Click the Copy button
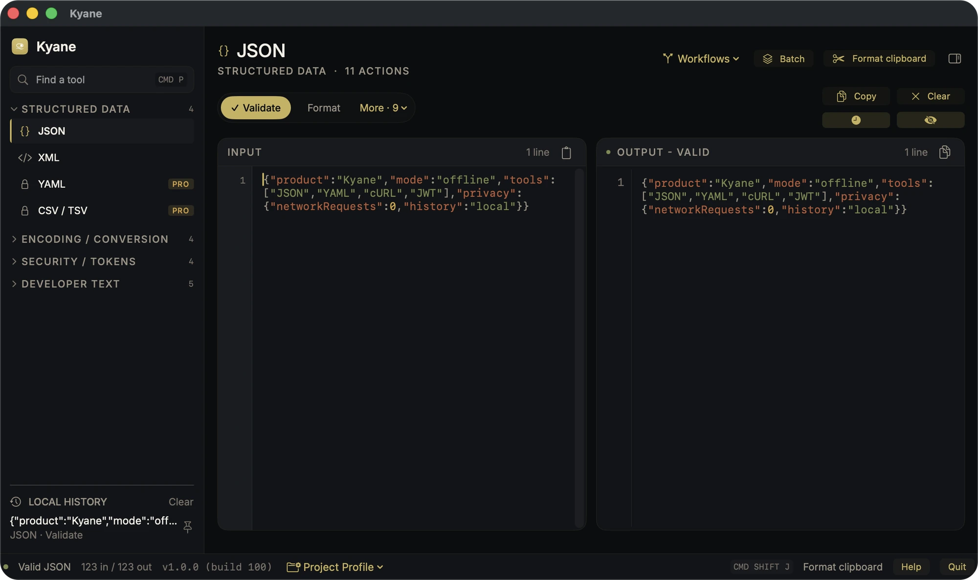This screenshot has width=978, height=580. point(856,96)
